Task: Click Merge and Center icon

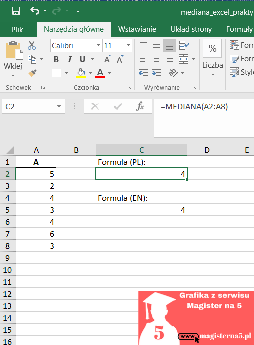Action: coord(184,59)
